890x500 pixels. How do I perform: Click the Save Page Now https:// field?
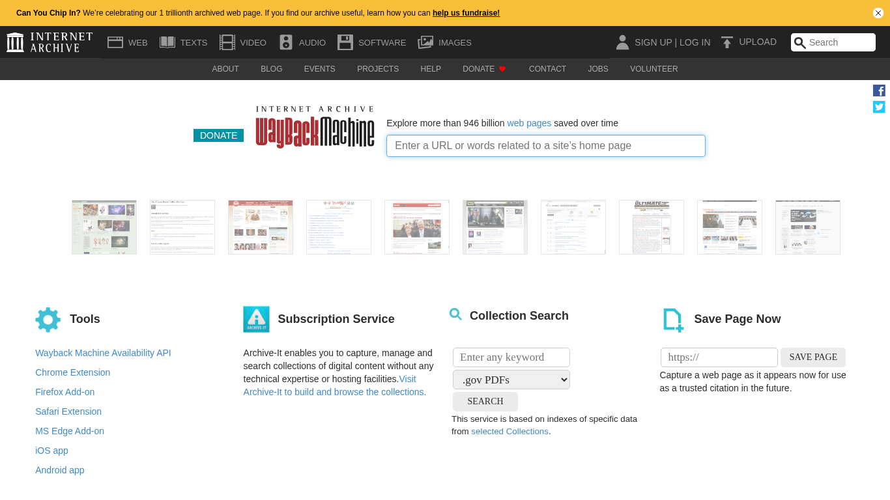click(719, 357)
